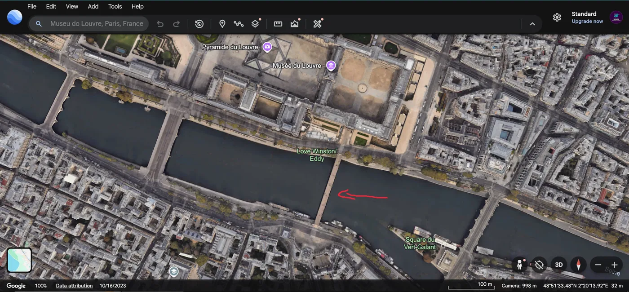This screenshot has width=629, height=292.
Task: Draw a path or polygon
Action: click(239, 24)
